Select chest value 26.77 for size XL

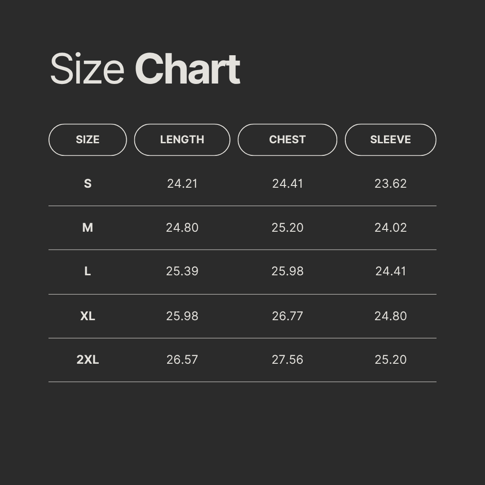coord(287,316)
